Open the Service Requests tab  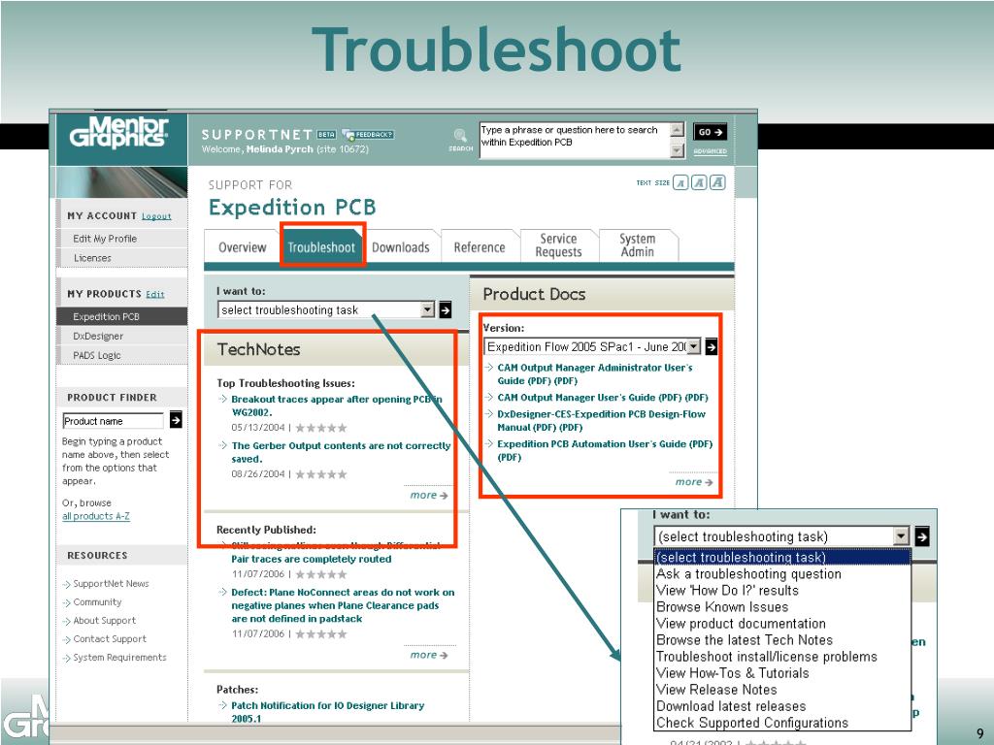(x=558, y=245)
